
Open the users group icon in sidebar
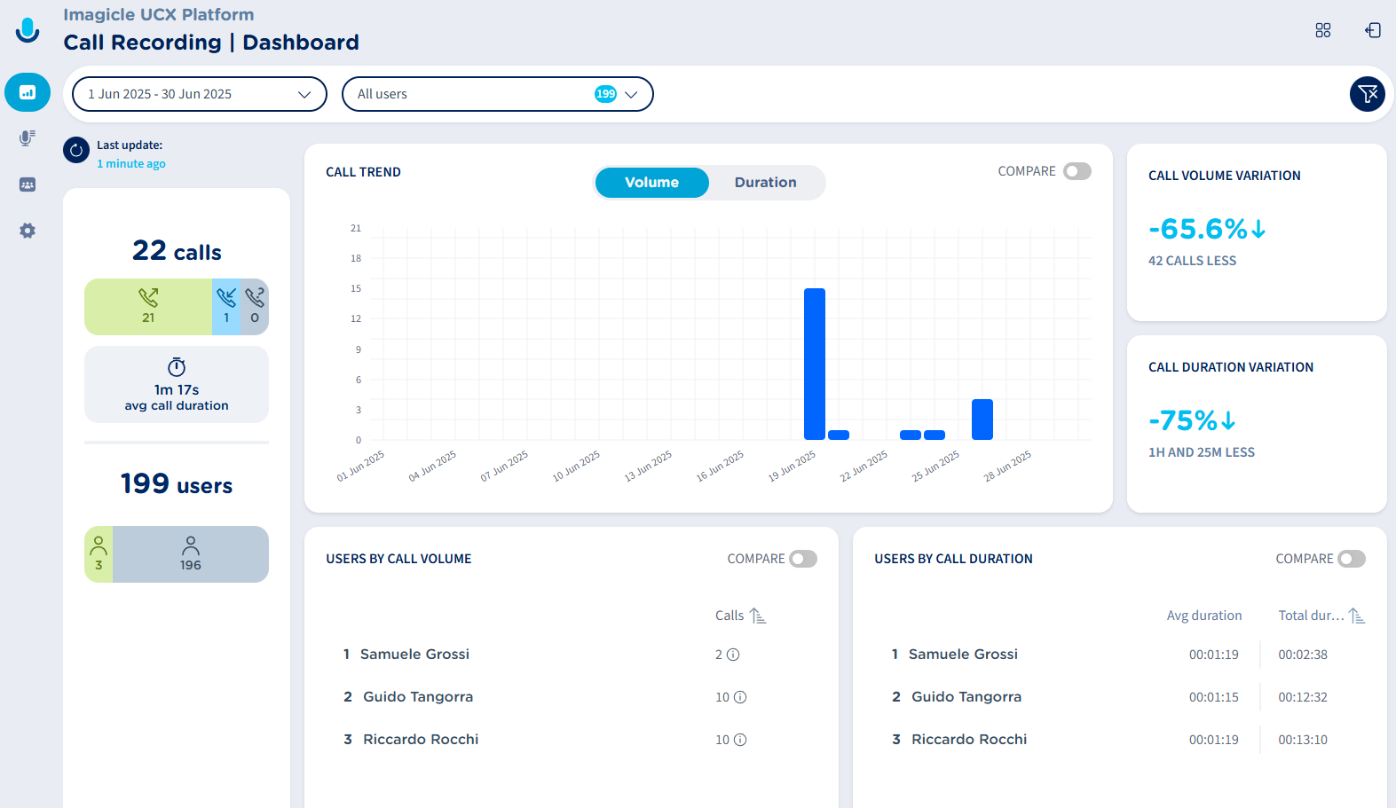click(28, 184)
